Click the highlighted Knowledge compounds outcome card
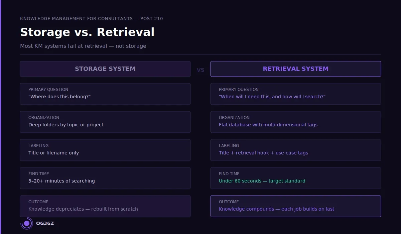 tap(295, 206)
